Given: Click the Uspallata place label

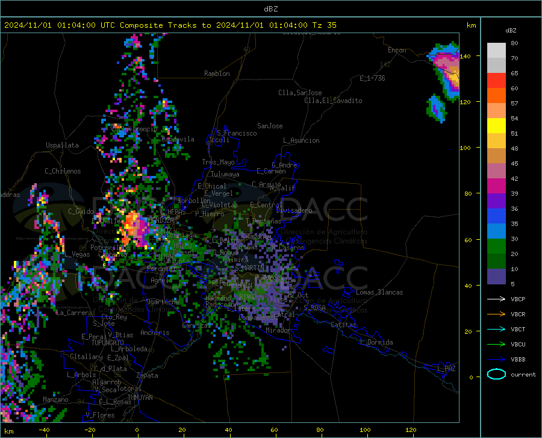Looking at the screenshot, I should tap(62, 145).
